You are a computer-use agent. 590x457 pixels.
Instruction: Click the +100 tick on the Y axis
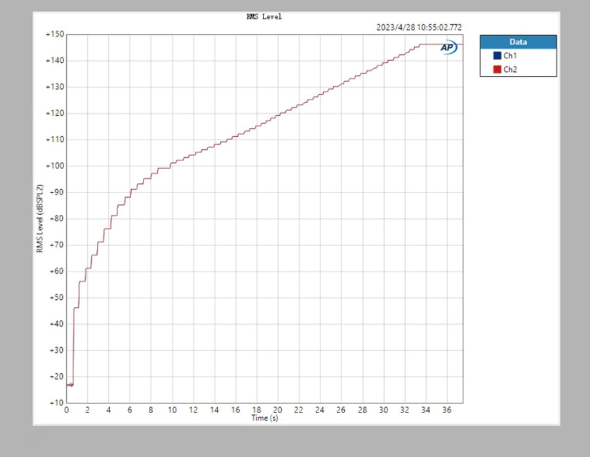click(x=54, y=166)
